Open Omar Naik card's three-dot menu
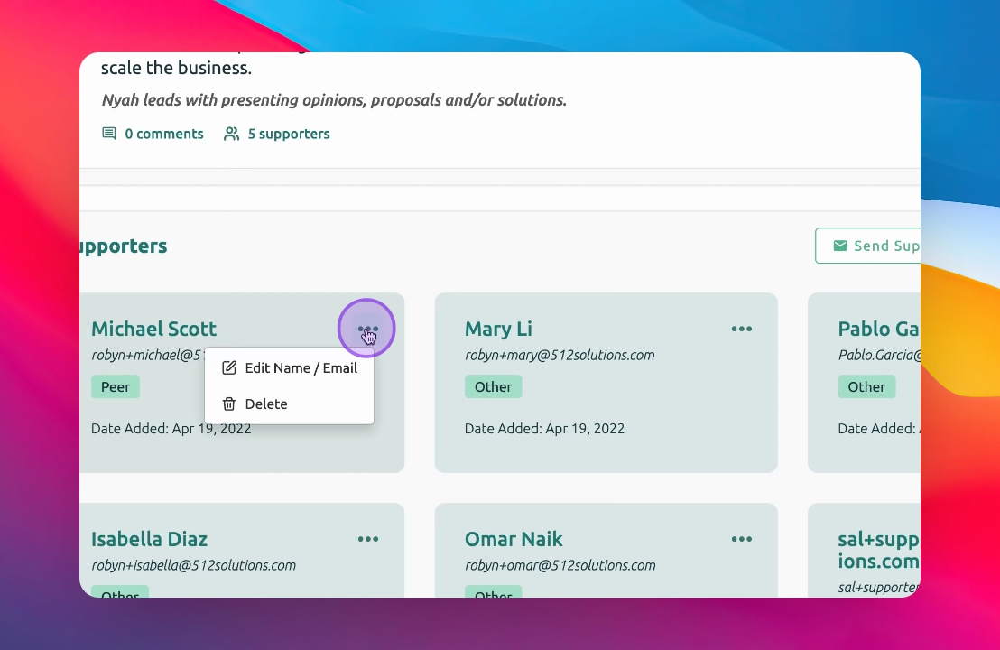The width and height of the screenshot is (1000, 650). coord(741,539)
